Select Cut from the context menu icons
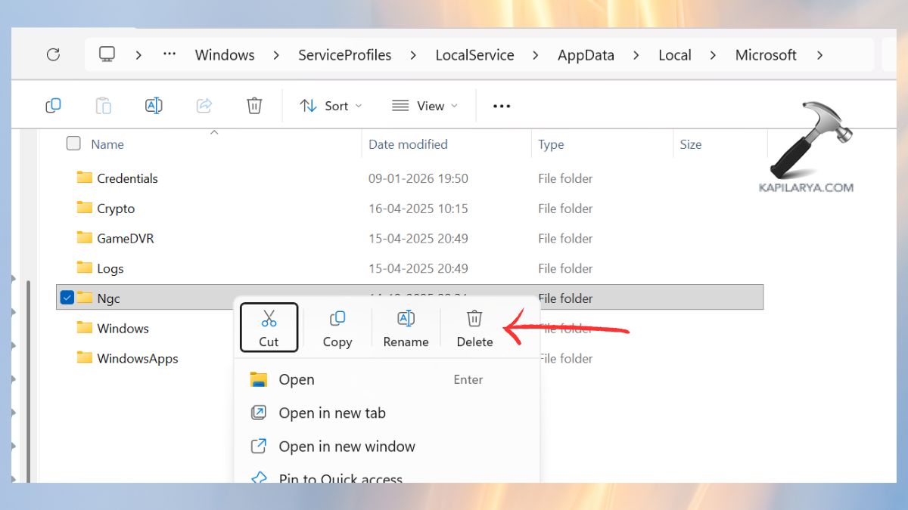908x510 pixels. click(x=269, y=327)
